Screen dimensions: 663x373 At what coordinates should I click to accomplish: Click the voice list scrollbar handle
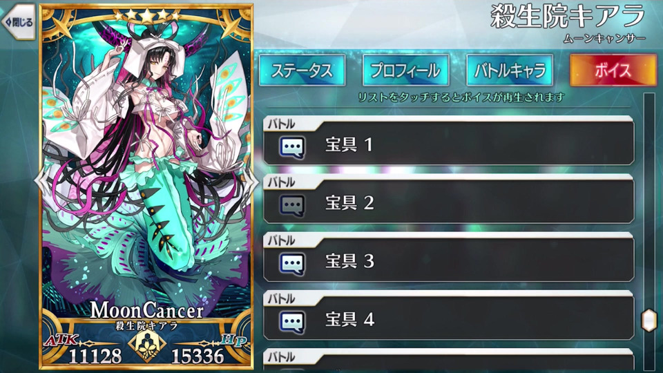(x=649, y=320)
